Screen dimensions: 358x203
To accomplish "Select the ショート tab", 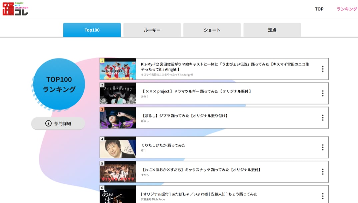I will 212,30.
